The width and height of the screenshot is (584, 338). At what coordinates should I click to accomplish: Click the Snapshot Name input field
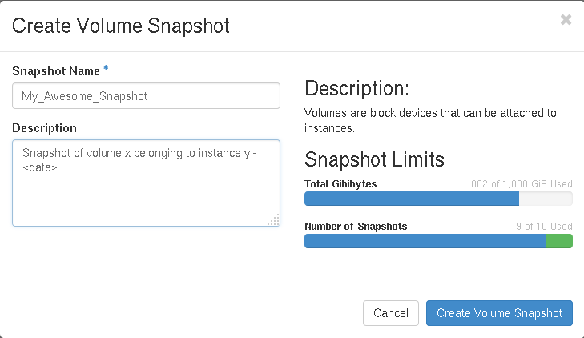coord(146,95)
